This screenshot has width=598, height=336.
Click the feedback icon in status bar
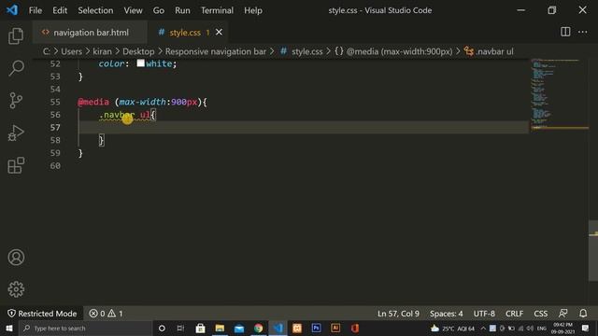(x=562, y=314)
